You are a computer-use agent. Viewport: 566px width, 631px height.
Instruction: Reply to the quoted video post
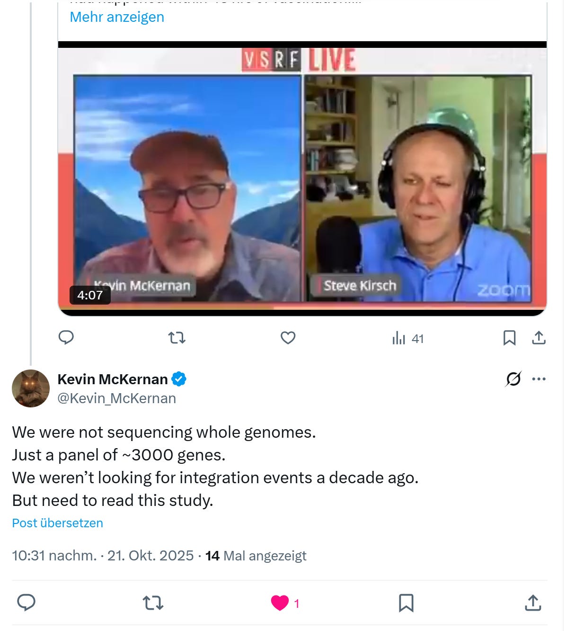point(66,337)
